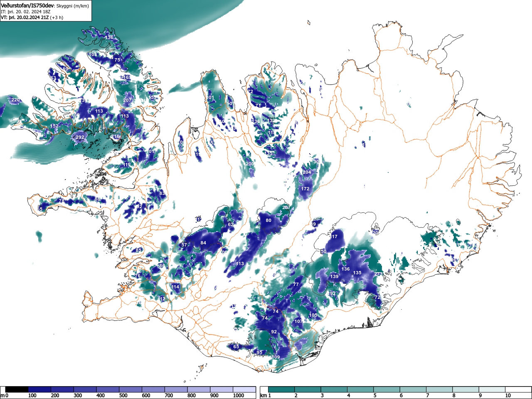This screenshot has height=399, width=532.
Task: Click the '65' value near south coast
Action: [x=236, y=347]
